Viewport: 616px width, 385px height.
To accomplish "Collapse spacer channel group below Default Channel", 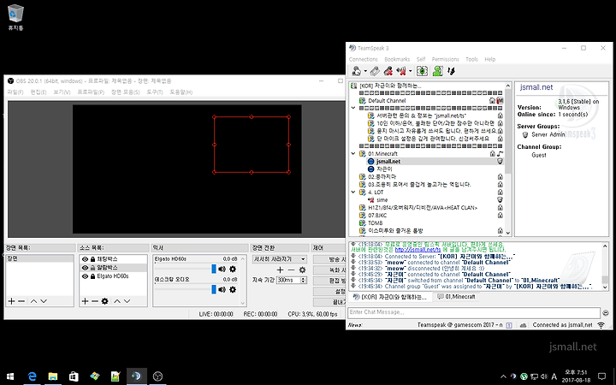I will coord(353,108).
